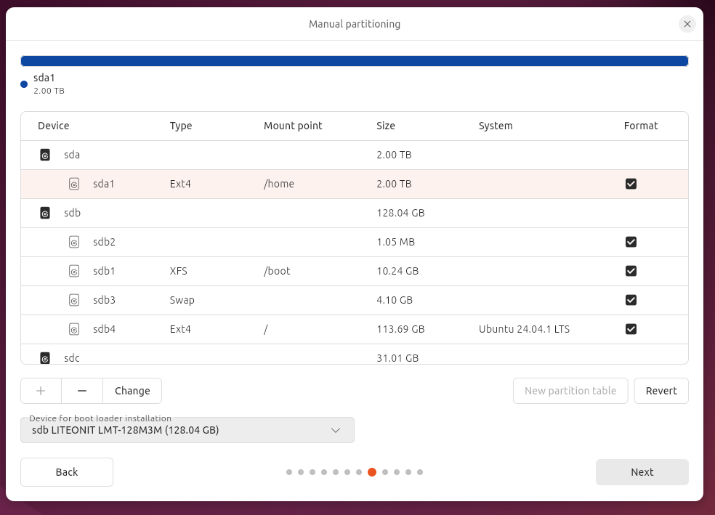Disable formatting for sdb4 root partition
715x515 pixels.
(631, 329)
